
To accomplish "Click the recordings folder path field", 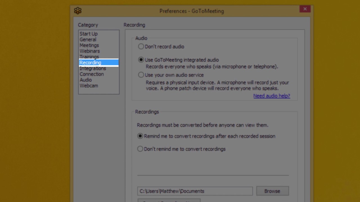I will 195,191.
